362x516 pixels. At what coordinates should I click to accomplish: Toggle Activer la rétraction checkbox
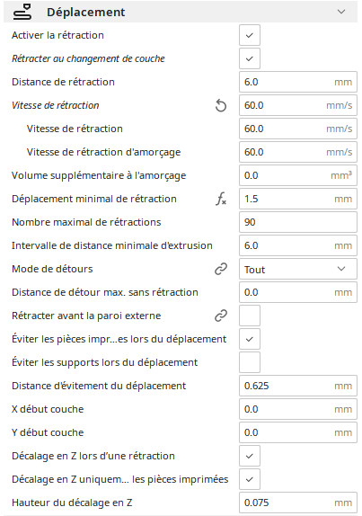[250, 35]
